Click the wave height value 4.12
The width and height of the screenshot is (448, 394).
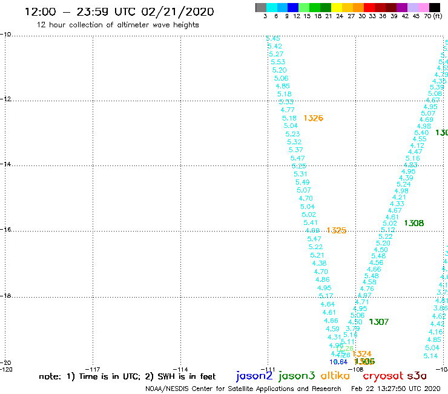click(417, 145)
